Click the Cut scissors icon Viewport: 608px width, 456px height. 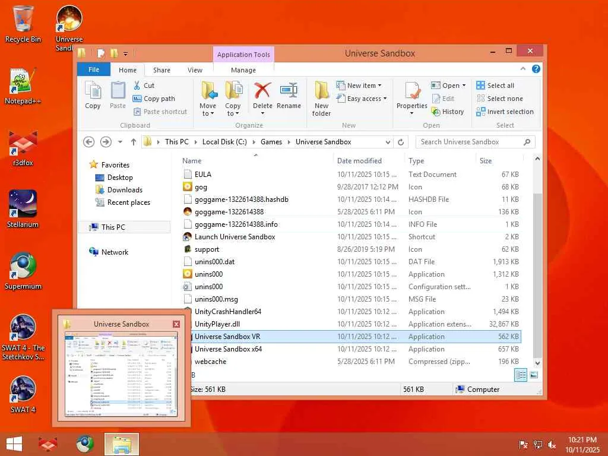coord(137,85)
